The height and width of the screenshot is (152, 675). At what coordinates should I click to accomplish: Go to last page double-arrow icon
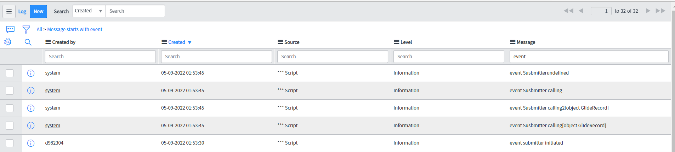[660, 11]
